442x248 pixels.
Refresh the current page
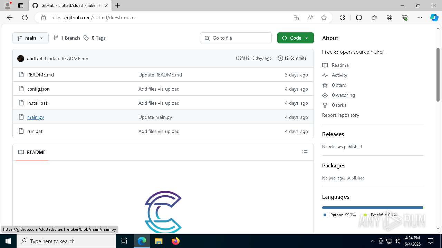[x=25, y=18]
